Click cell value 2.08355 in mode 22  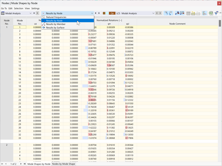(91, 100)
